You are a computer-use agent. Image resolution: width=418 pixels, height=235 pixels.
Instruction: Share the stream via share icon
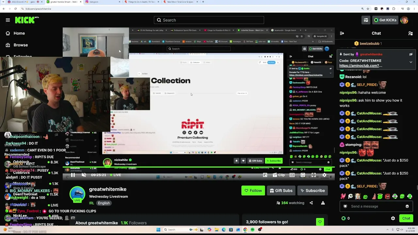pos(311,203)
